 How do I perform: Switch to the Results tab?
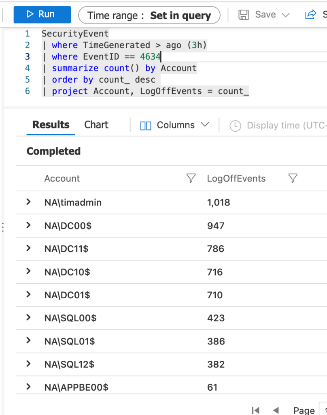pos(51,125)
